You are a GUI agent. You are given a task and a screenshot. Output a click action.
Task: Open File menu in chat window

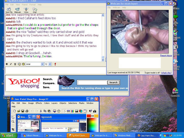click(7, 5)
